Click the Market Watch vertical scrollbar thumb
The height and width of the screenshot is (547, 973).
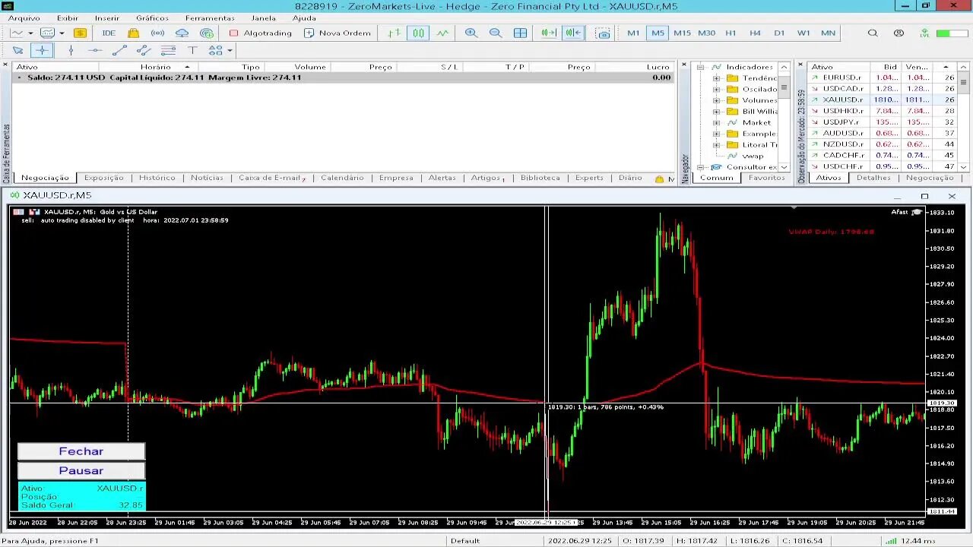tap(964, 82)
